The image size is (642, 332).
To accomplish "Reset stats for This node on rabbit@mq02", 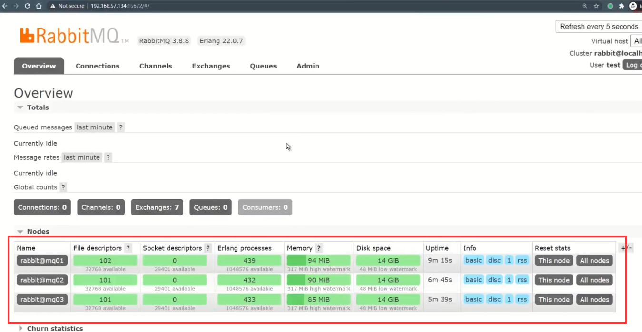I will [x=554, y=280].
